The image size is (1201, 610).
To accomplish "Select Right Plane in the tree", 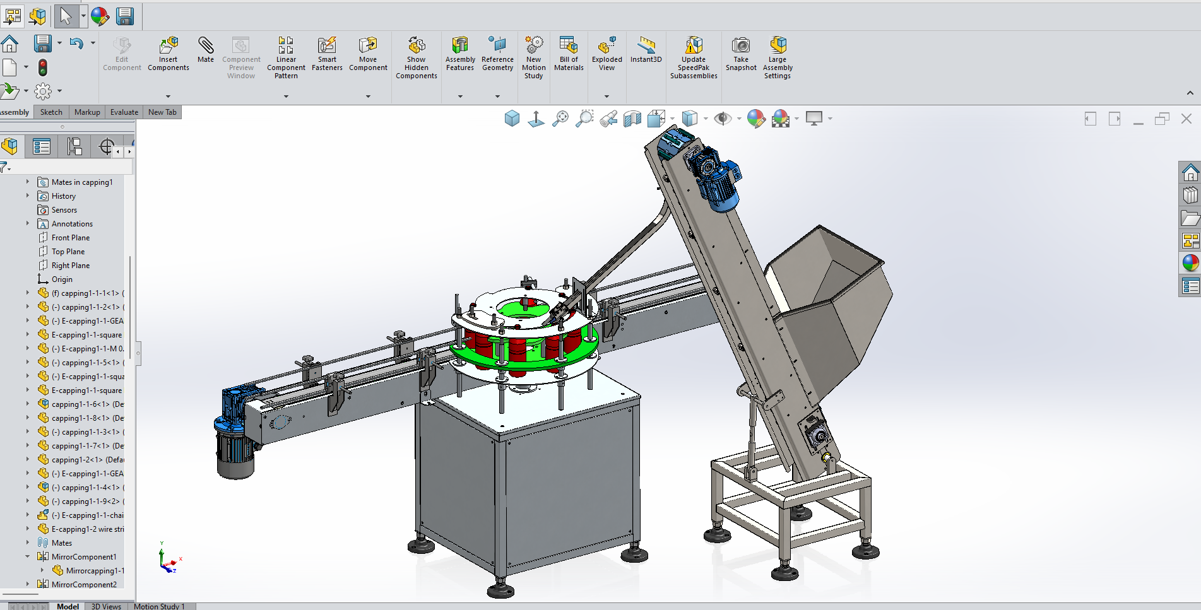I will pyautogui.click(x=71, y=266).
